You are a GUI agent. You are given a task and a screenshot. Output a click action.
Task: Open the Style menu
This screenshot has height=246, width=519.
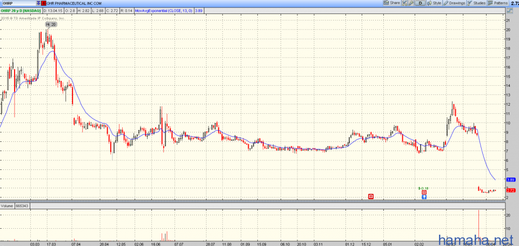434,3
